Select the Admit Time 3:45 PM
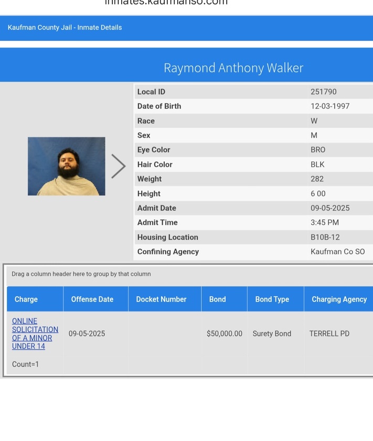 pyautogui.click(x=324, y=222)
